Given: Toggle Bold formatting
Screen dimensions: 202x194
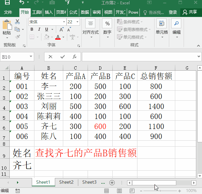Looking at the screenshot, I should (32, 29).
